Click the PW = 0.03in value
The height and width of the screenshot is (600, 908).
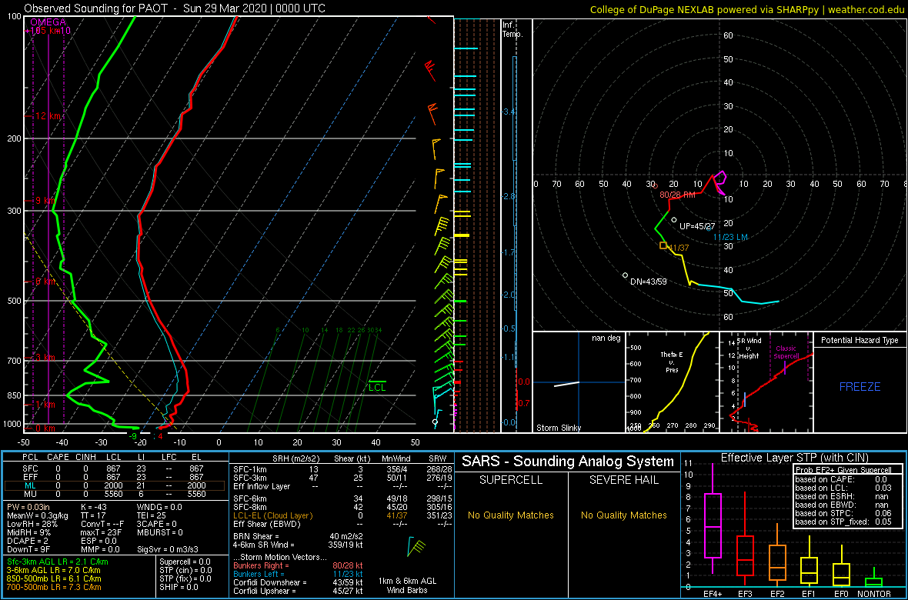point(29,507)
